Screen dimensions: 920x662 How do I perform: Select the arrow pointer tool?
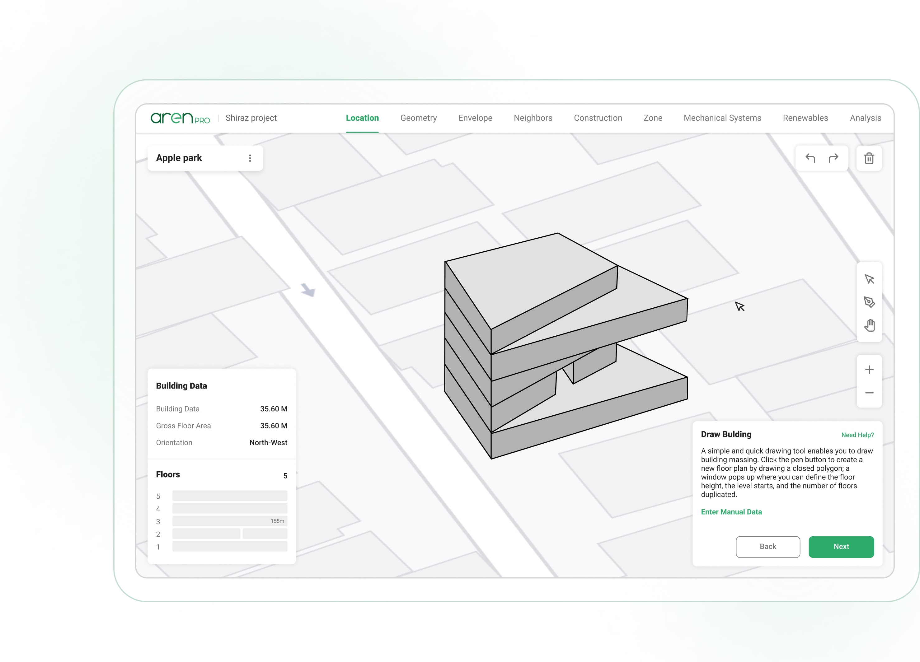tap(869, 279)
